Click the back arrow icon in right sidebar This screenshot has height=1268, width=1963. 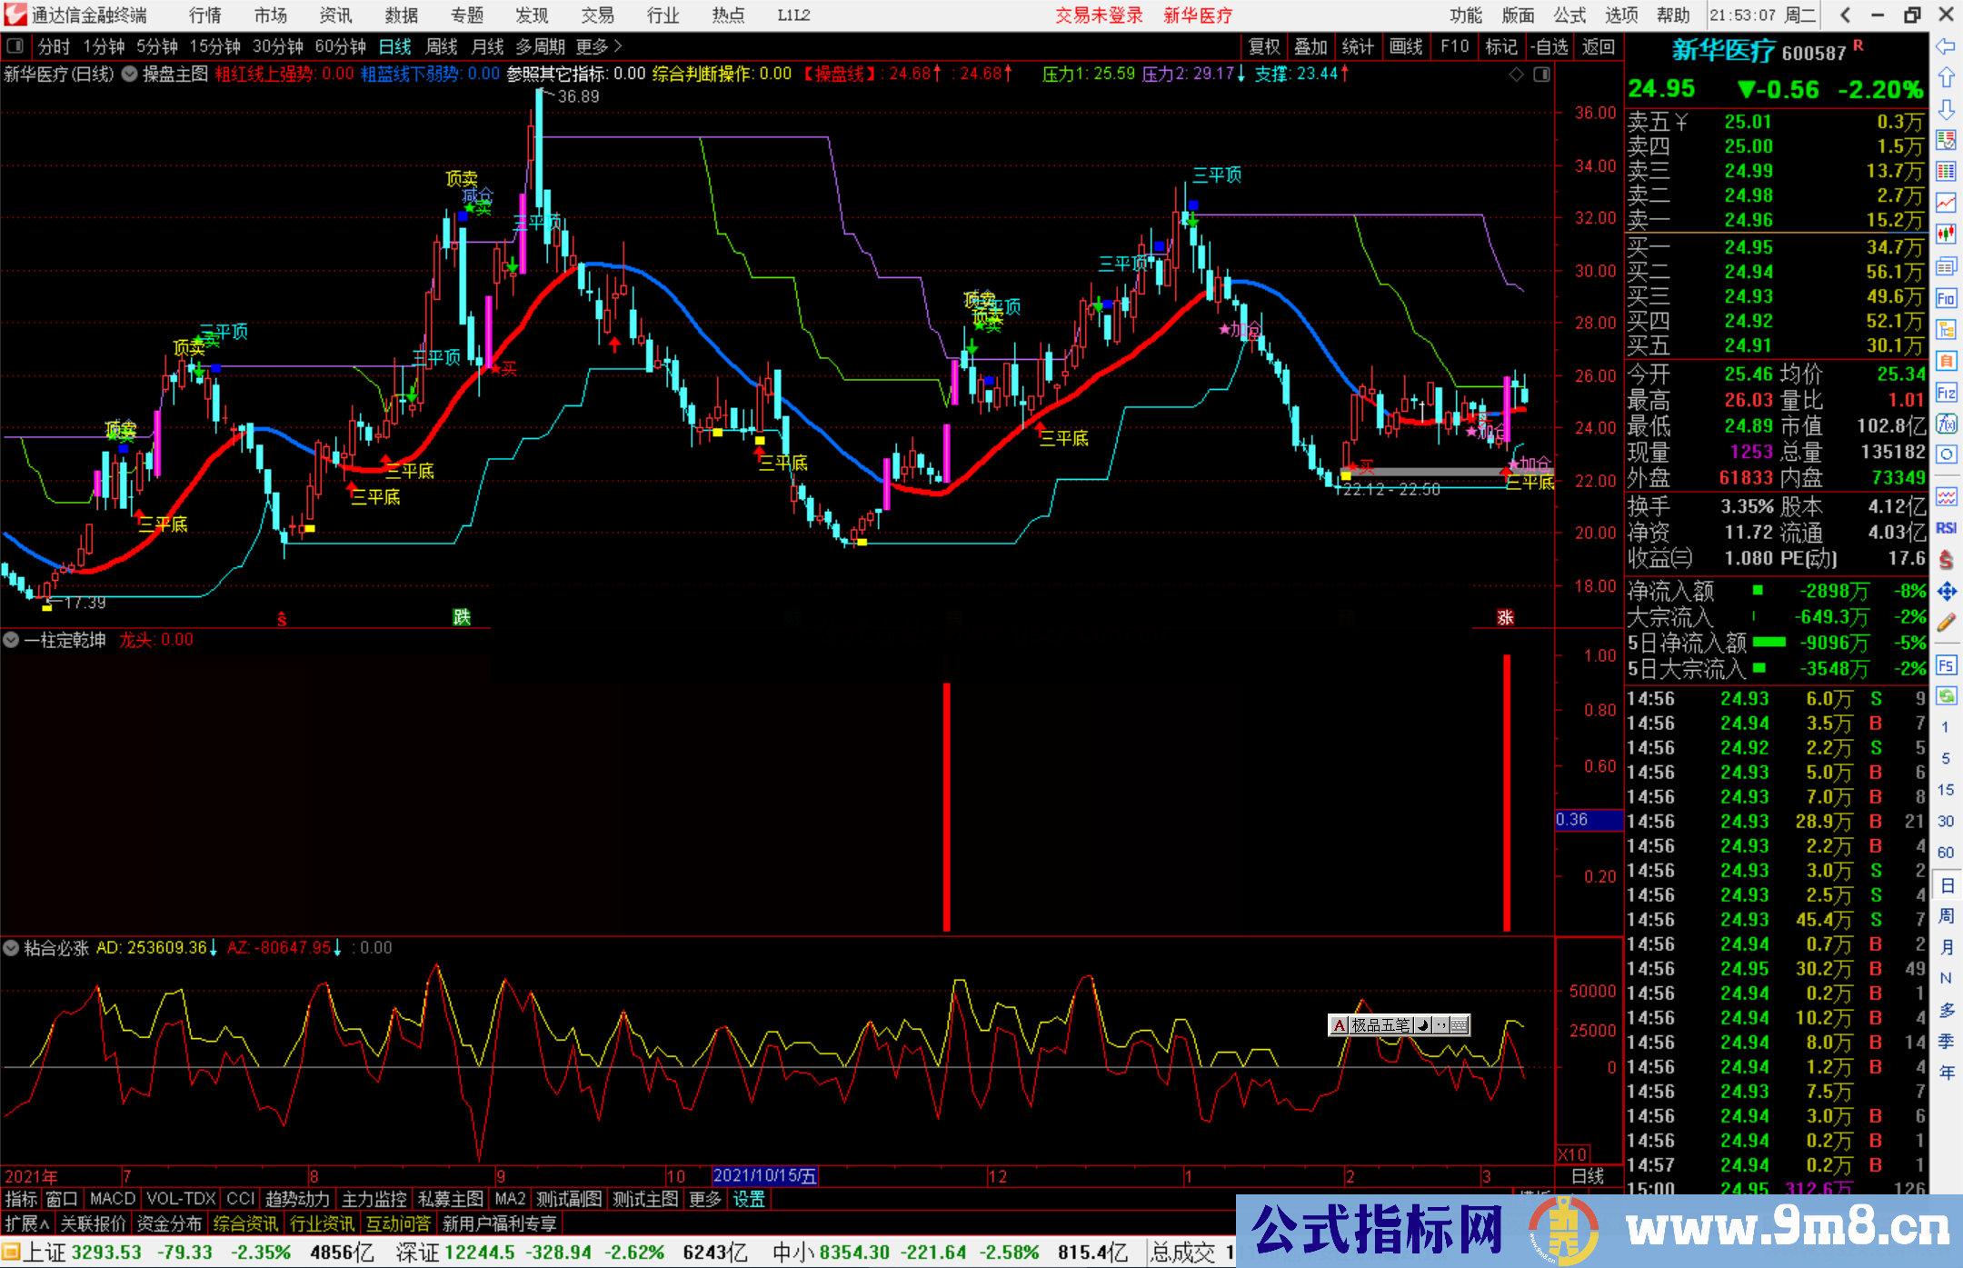(x=1946, y=46)
